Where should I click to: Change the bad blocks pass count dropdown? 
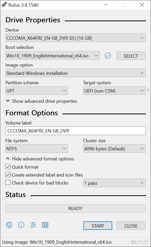point(114,183)
